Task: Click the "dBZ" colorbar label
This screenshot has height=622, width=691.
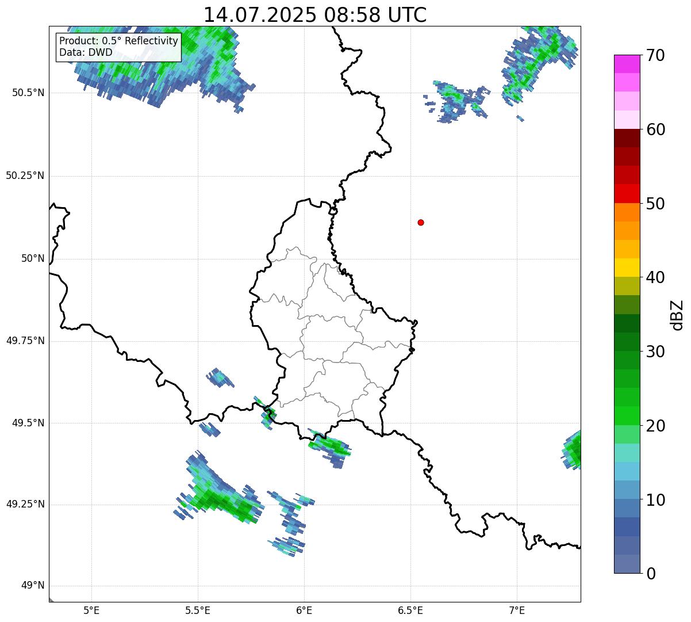Action: pyautogui.click(x=677, y=314)
